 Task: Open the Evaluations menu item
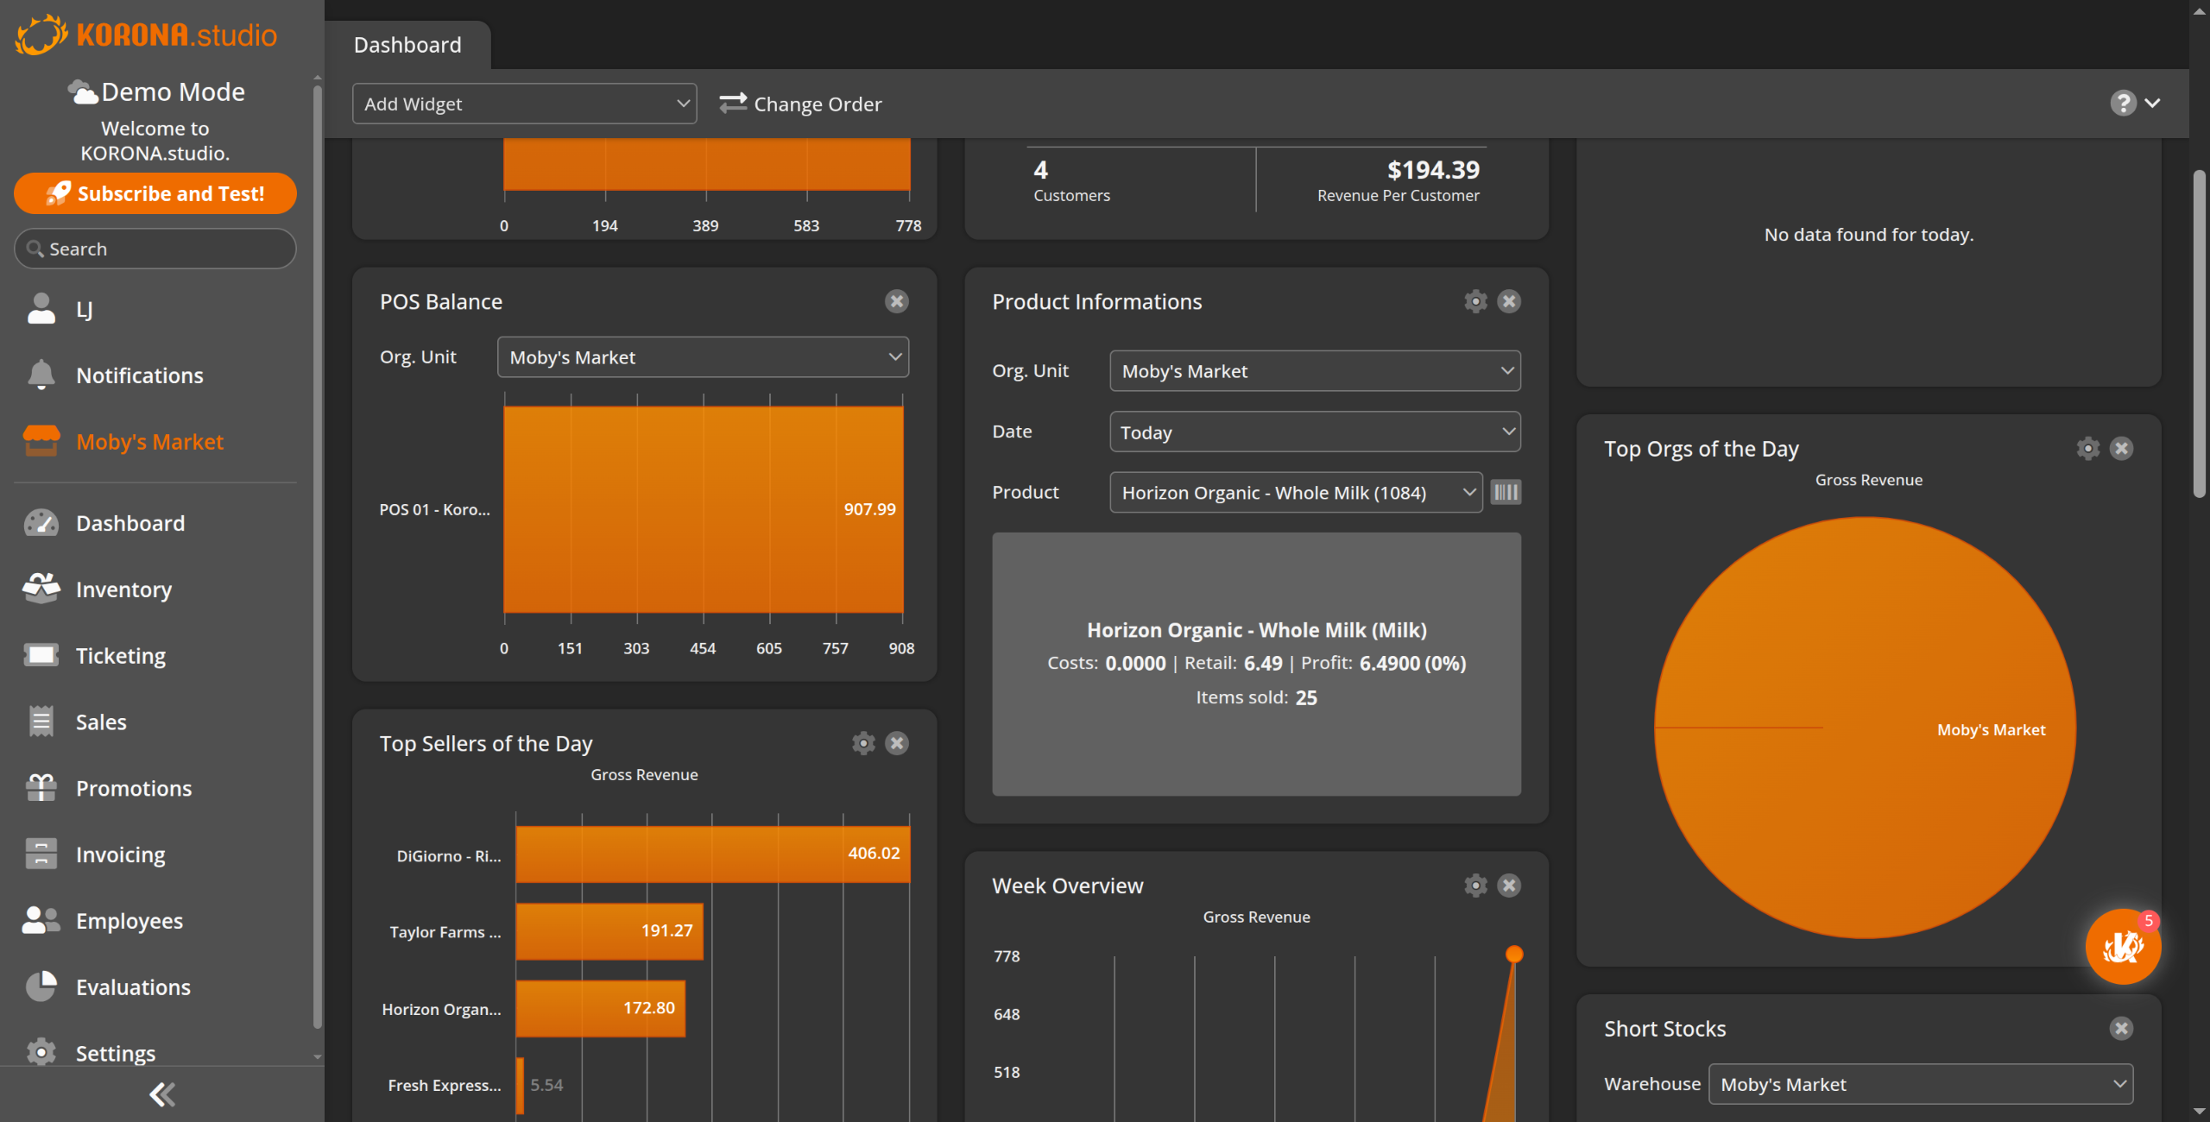tap(132, 987)
